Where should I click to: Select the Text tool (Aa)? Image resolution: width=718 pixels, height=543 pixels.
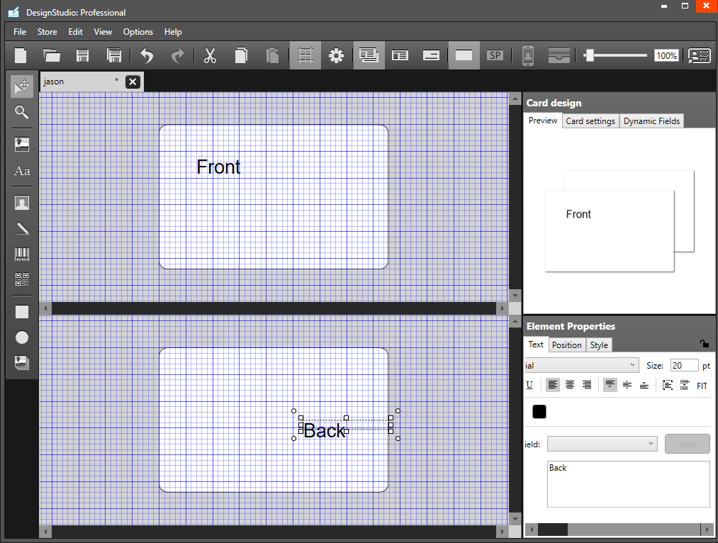[21, 171]
